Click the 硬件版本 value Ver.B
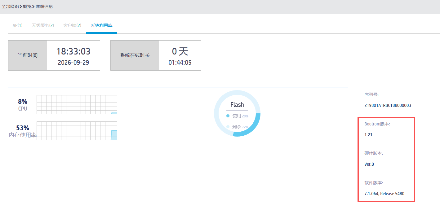Image resolution: width=440 pixels, height=210 pixels. pyautogui.click(x=369, y=164)
